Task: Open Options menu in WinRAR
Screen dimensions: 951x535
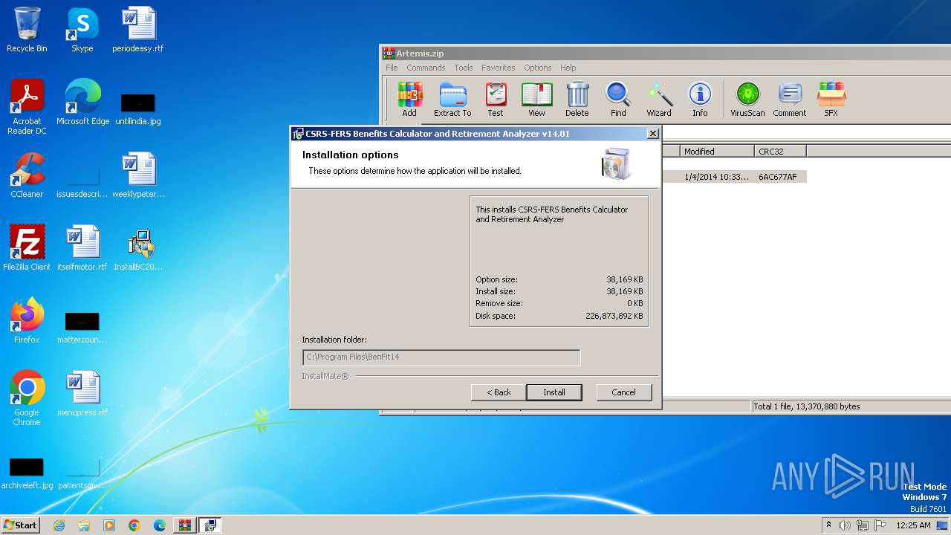Action: tap(537, 68)
